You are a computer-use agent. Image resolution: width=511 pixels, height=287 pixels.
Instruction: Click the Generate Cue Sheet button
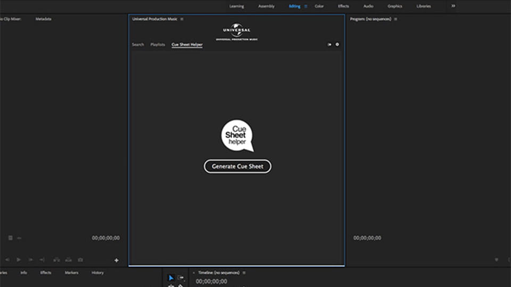(x=237, y=166)
